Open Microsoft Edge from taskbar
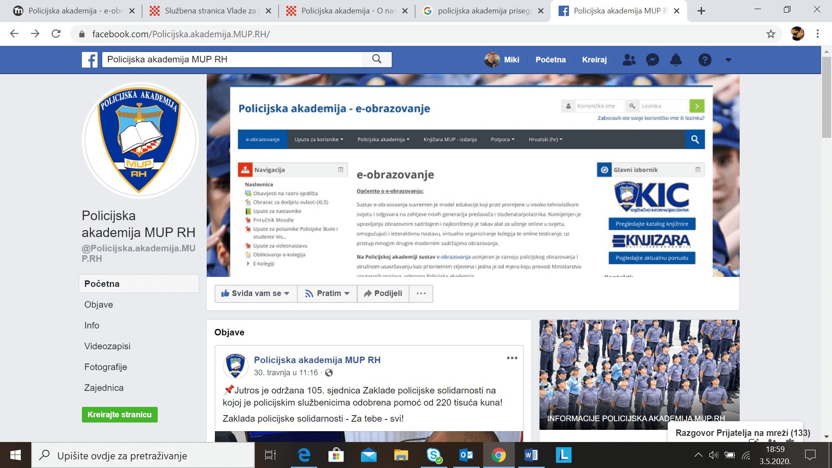832x468 pixels. [x=304, y=455]
